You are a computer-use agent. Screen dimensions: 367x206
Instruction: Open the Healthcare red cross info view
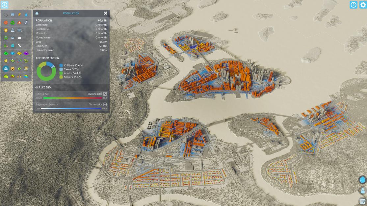(x=6, y=23)
